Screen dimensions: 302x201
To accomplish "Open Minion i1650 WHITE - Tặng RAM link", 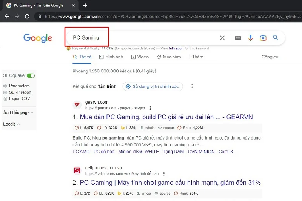I will pos(151,152).
